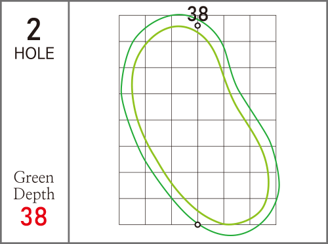
Task: Click the top-right grid cell
Action: 263,28
